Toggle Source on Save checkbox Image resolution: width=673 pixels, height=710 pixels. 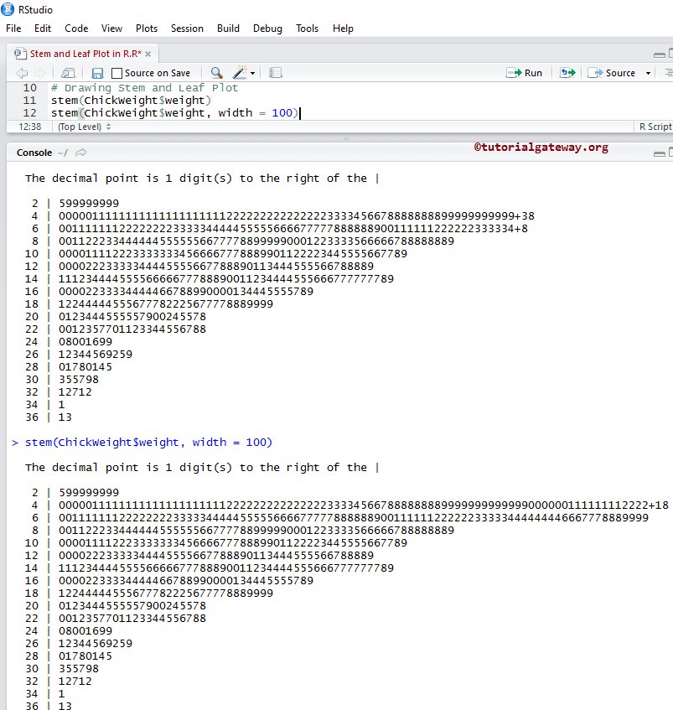117,73
